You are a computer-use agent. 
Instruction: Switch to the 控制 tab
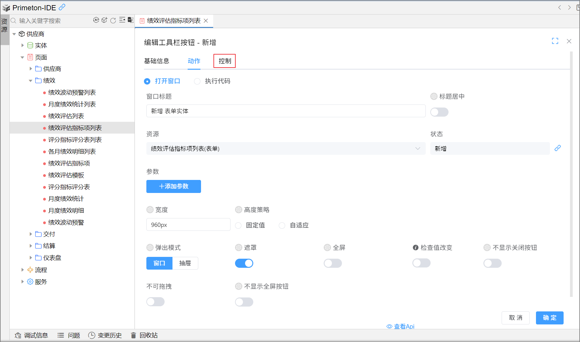[225, 61]
